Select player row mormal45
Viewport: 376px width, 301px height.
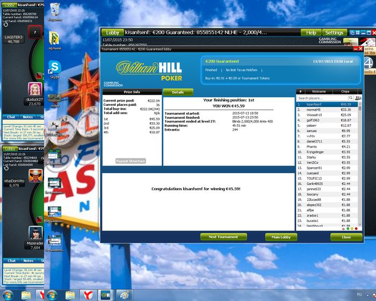pyautogui.click(x=327, y=110)
